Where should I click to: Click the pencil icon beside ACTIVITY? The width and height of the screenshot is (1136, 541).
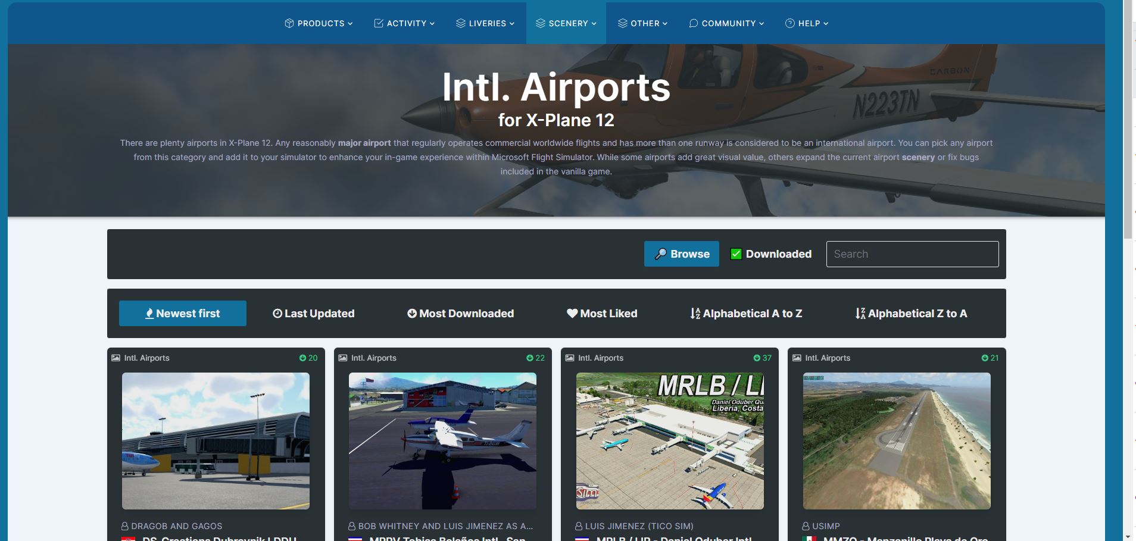click(x=379, y=23)
